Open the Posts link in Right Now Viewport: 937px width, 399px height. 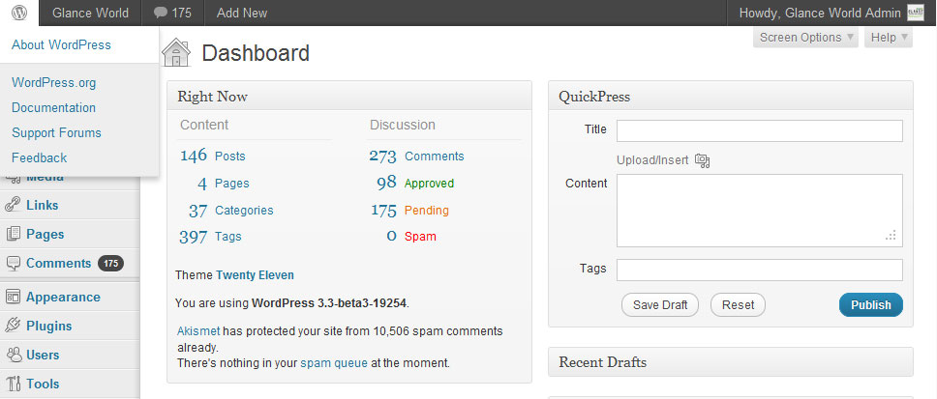coord(230,157)
